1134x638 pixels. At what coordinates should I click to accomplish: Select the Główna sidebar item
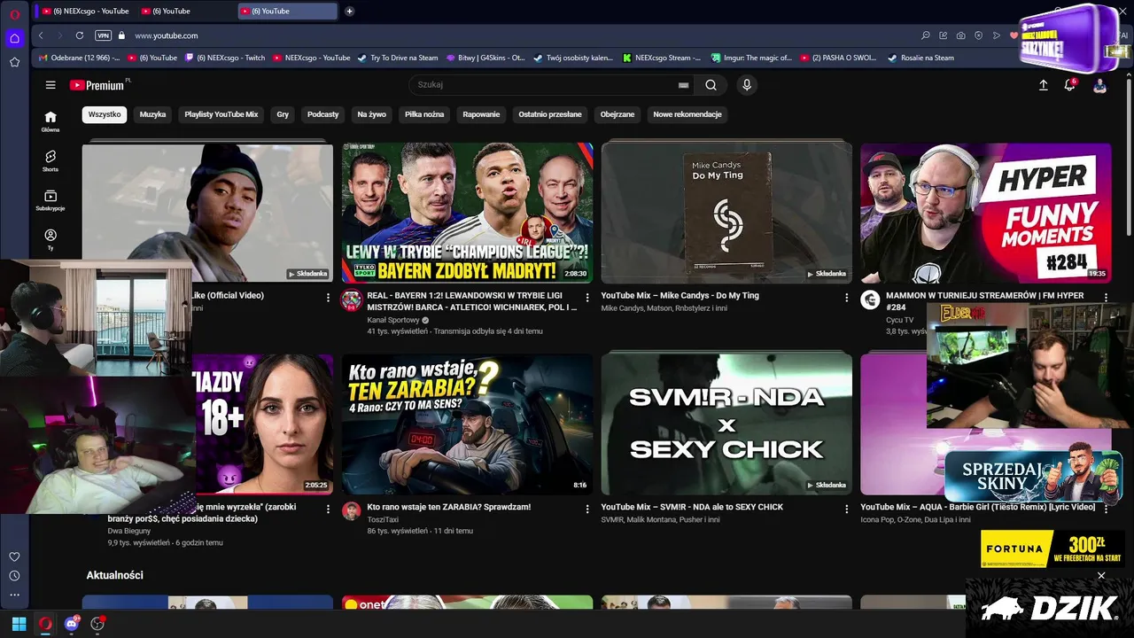pyautogui.click(x=50, y=121)
